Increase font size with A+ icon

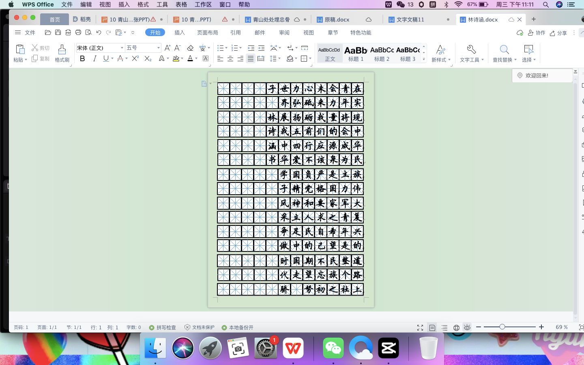[167, 48]
